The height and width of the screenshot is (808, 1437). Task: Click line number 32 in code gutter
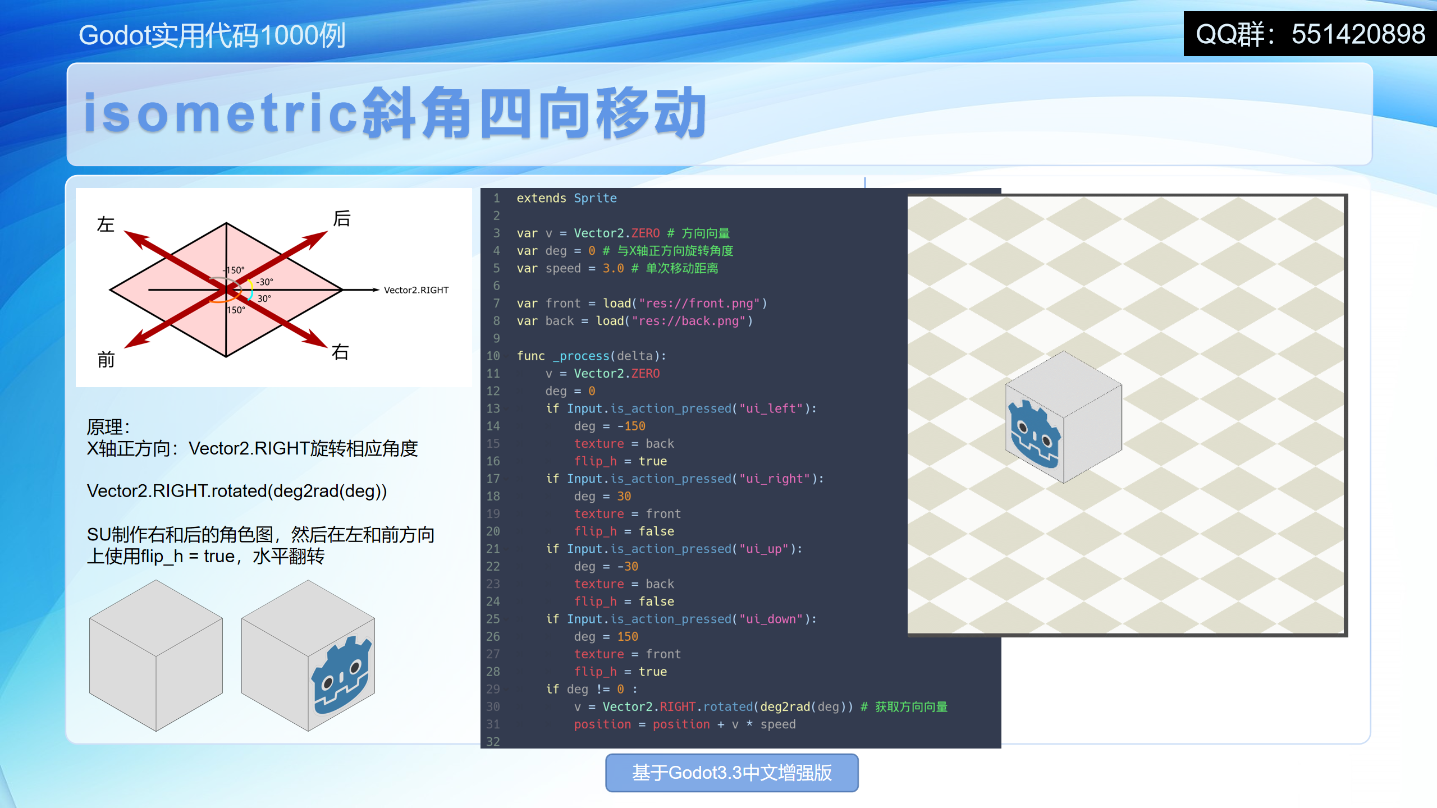click(493, 742)
